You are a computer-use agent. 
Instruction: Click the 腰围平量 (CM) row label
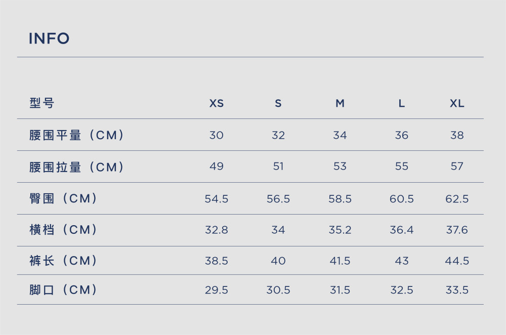[76, 135]
